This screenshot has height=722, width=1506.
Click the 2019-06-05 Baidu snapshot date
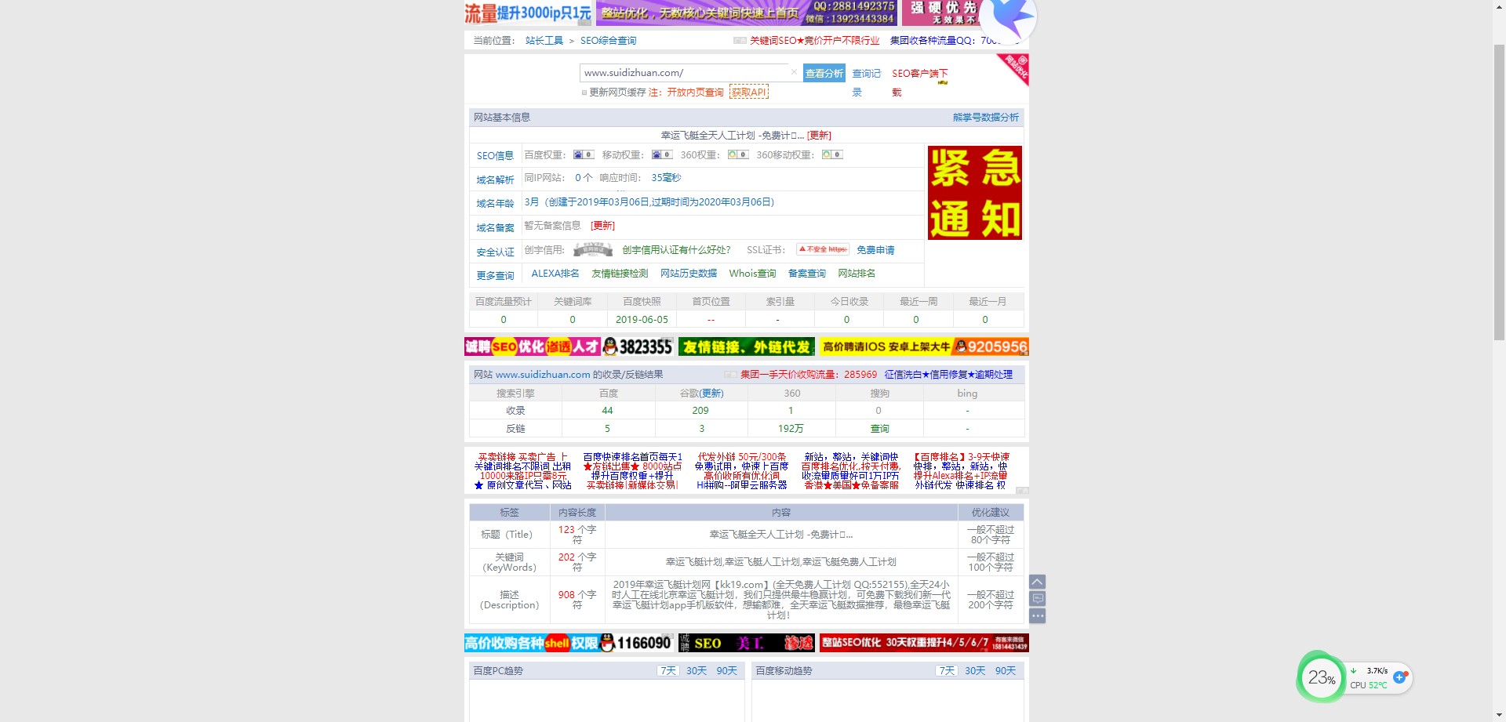pyautogui.click(x=642, y=319)
